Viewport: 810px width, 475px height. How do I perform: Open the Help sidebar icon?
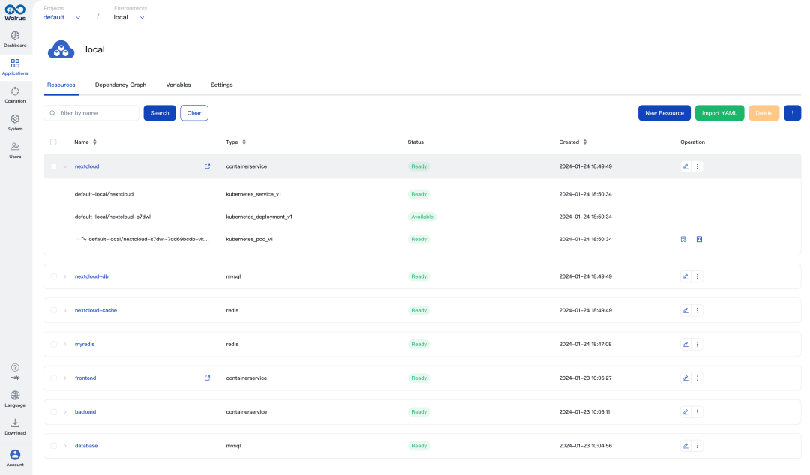pyautogui.click(x=15, y=371)
